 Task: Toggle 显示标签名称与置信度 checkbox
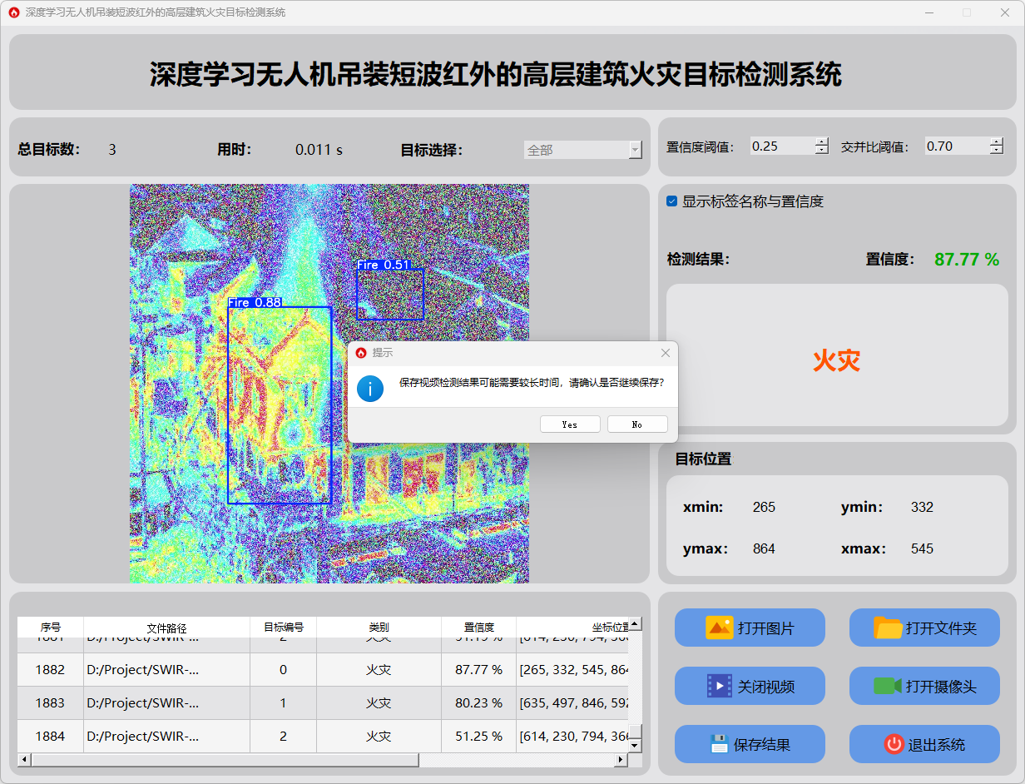click(672, 201)
